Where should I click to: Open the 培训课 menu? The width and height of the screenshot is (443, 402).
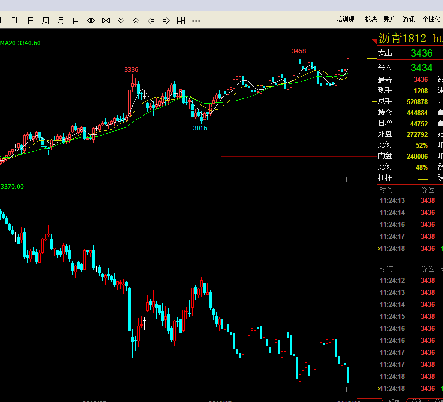pyautogui.click(x=345, y=19)
